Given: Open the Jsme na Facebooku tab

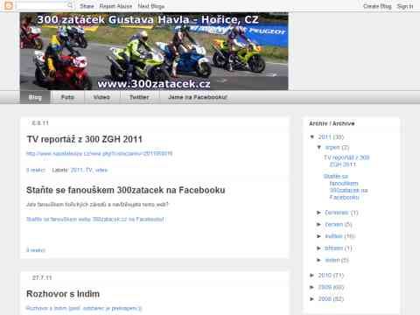Looking at the screenshot, I should click(x=198, y=97).
